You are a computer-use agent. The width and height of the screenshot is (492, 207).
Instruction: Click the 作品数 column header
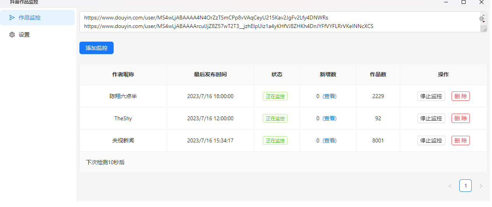pos(378,74)
